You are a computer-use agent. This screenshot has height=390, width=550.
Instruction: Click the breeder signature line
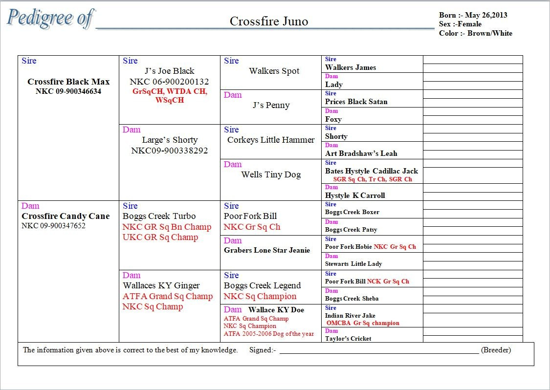379,350
